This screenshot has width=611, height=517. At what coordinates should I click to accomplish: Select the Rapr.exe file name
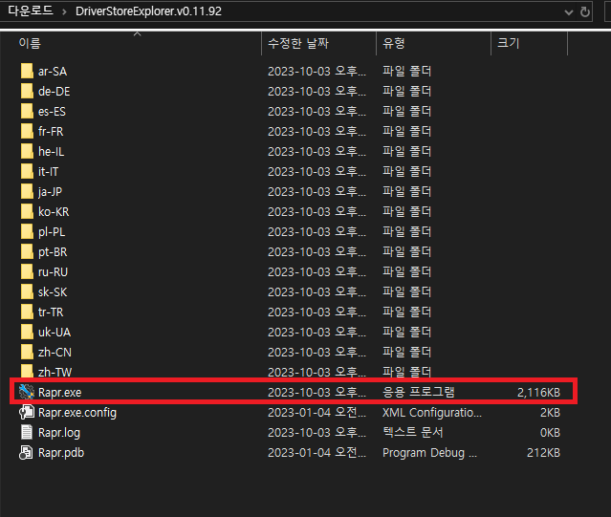[59, 393]
